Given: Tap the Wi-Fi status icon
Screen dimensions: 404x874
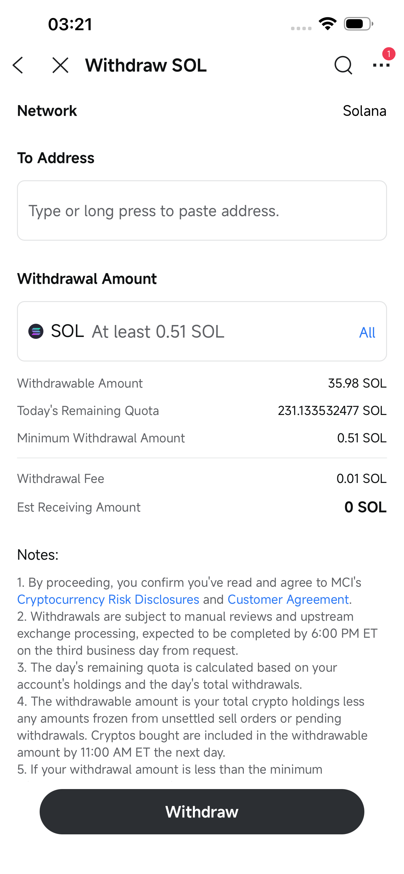Looking at the screenshot, I should coord(327,24).
